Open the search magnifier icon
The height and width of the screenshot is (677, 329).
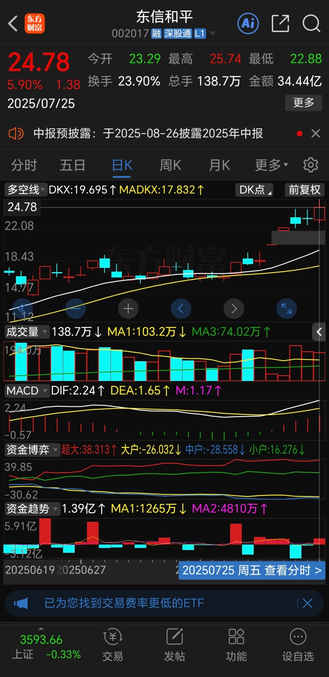311,23
